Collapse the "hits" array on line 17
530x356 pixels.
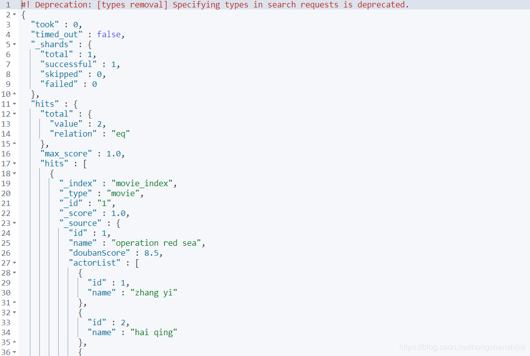(x=14, y=163)
